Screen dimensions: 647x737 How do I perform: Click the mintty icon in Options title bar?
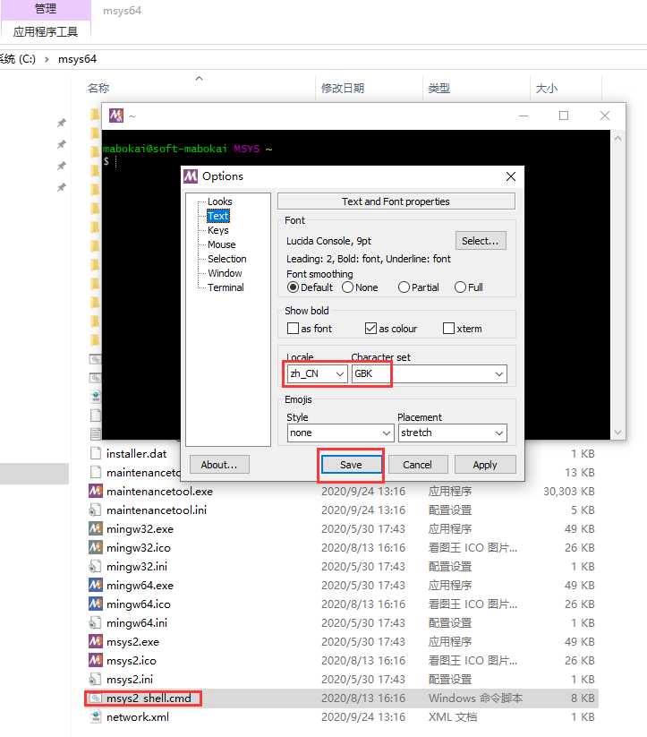click(191, 176)
